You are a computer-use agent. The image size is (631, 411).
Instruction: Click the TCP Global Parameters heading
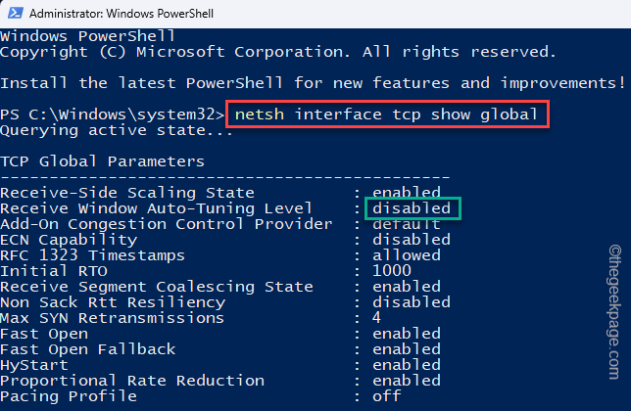103,160
